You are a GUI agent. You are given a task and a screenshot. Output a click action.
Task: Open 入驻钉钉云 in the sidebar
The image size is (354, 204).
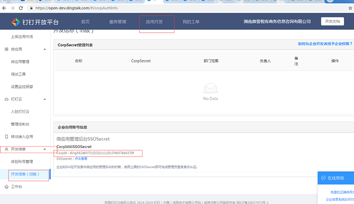click(20, 111)
